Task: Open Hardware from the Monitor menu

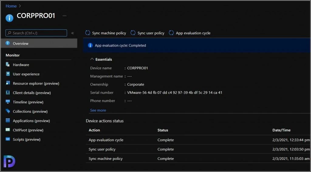Action: click(x=21, y=65)
